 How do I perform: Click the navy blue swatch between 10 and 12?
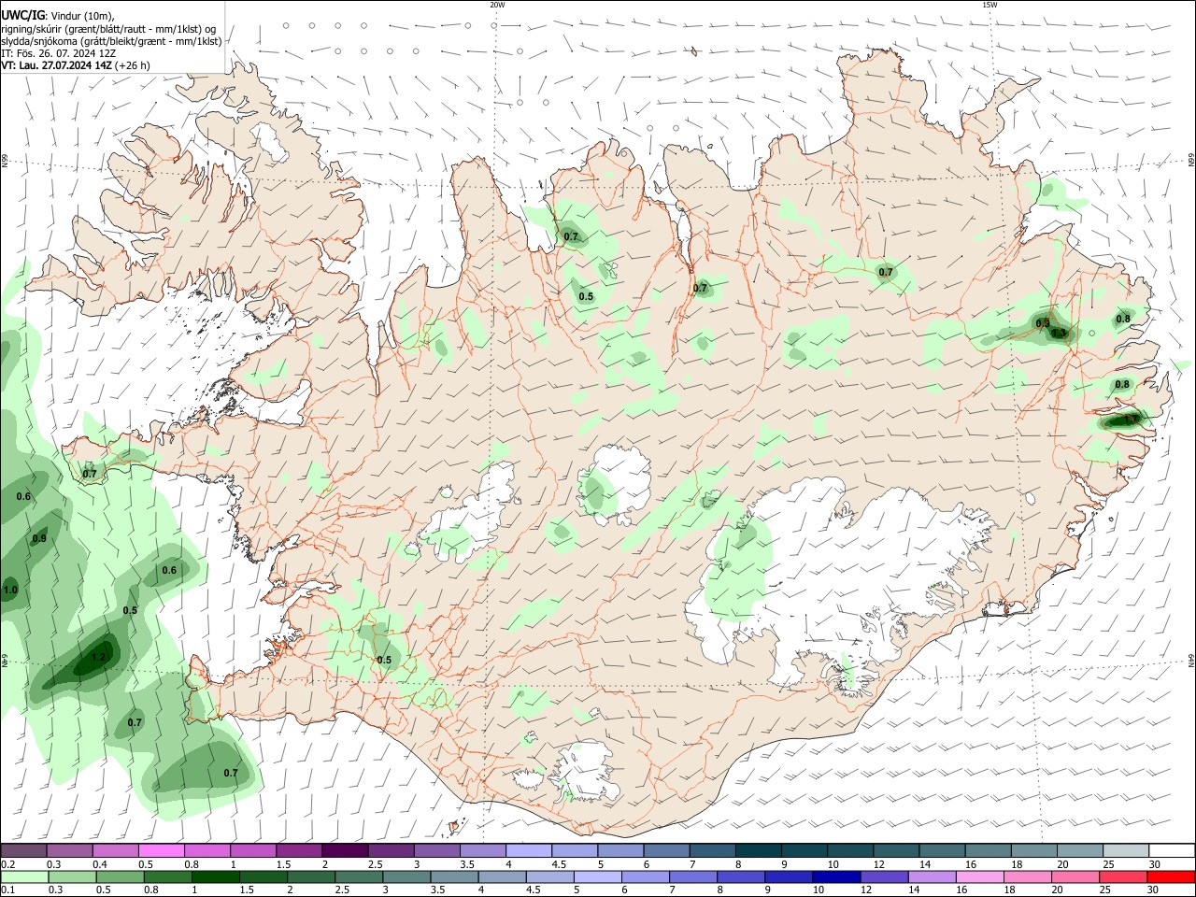(x=835, y=877)
